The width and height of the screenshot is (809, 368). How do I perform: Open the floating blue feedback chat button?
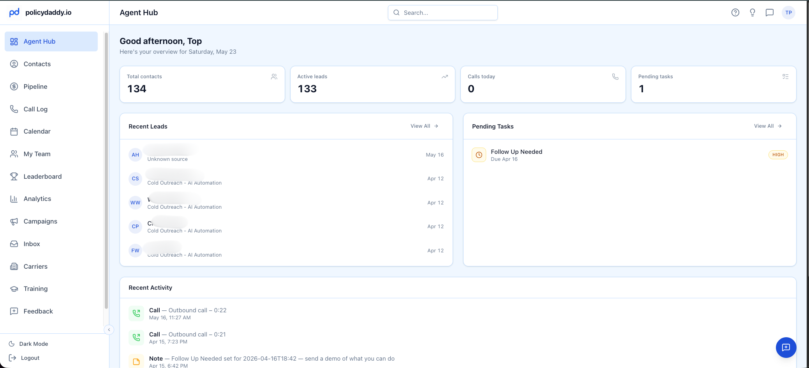pyautogui.click(x=786, y=347)
